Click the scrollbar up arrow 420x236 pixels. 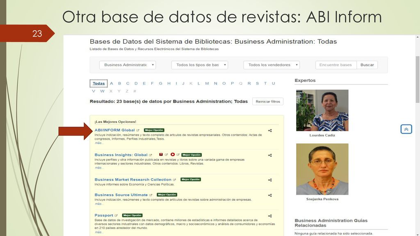(x=418, y=37)
